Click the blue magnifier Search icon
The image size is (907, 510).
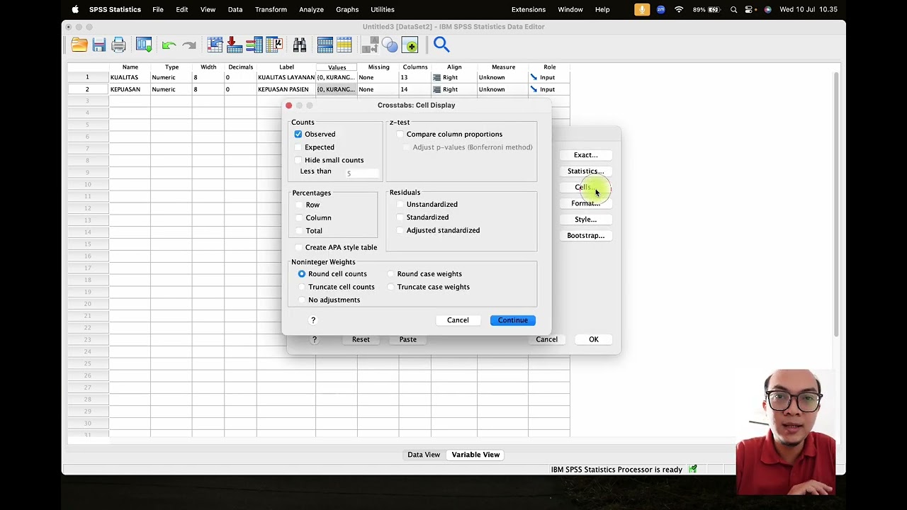pyautogui.click(x=441, y=45)
